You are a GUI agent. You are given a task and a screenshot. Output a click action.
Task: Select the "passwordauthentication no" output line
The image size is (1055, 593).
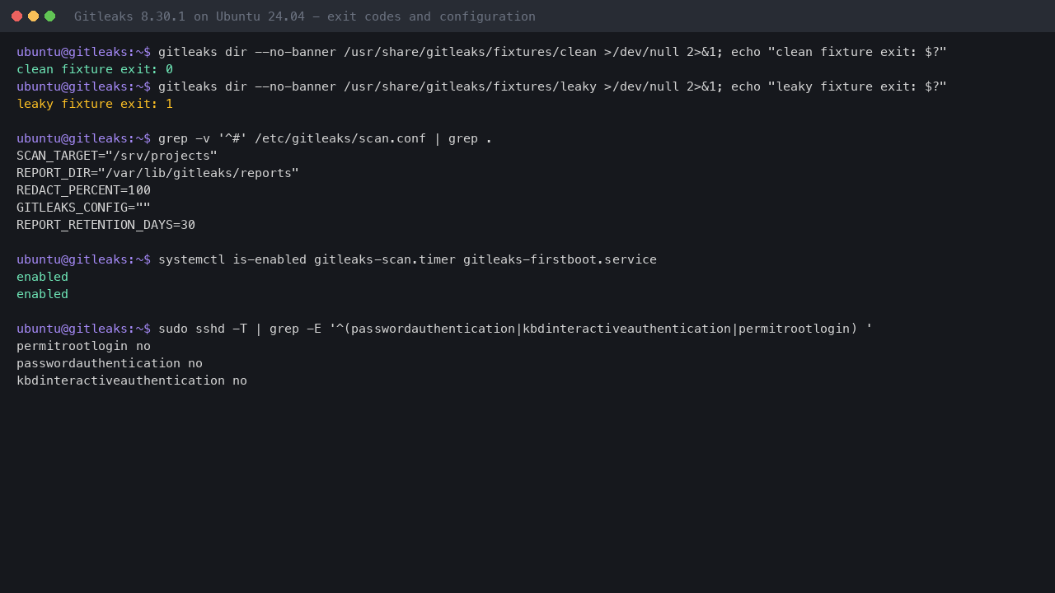tap(110, 363)
